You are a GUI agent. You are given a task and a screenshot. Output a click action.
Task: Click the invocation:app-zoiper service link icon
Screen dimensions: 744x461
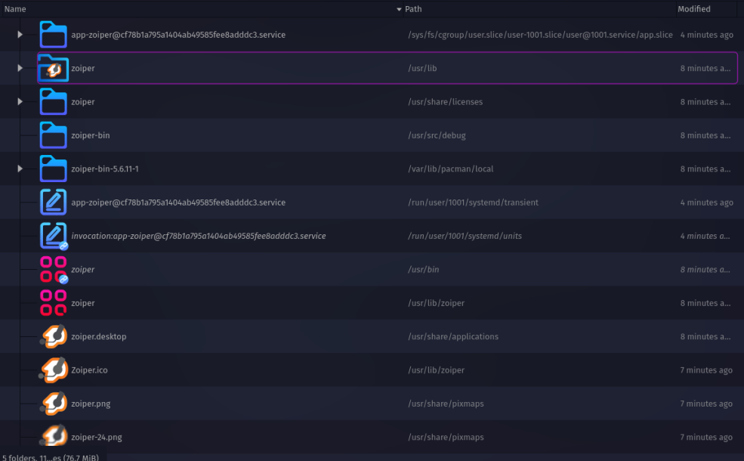coord(53,236)
